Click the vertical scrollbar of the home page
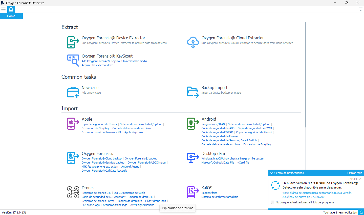364x215 pixels. pos(306,74)
